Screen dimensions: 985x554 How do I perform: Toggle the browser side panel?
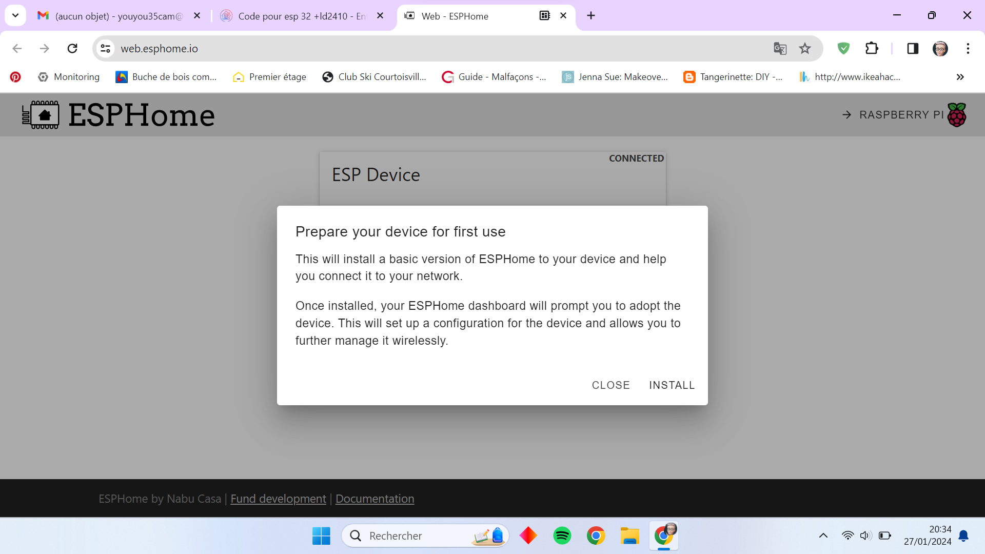tap(913, 48)
